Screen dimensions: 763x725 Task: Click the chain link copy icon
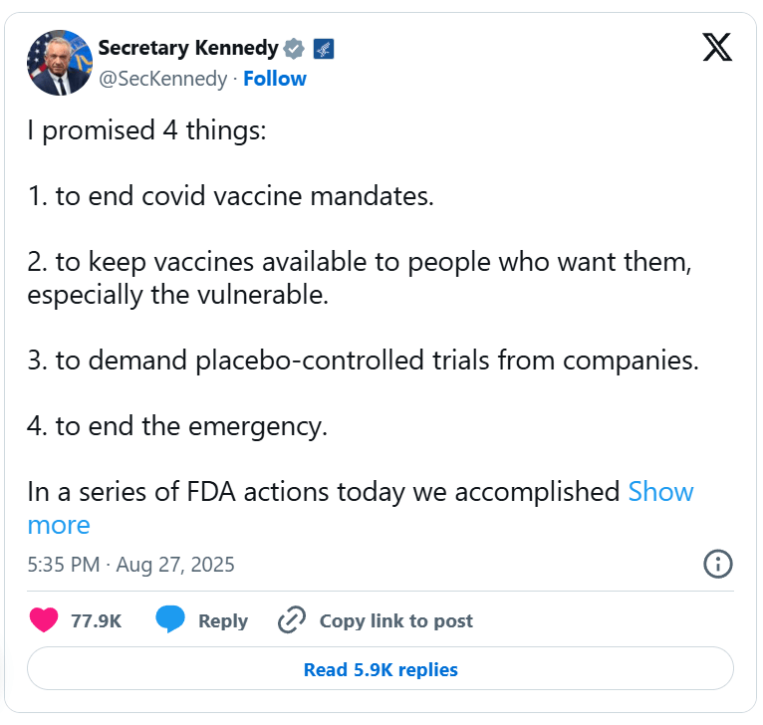(x=291, y=620)
